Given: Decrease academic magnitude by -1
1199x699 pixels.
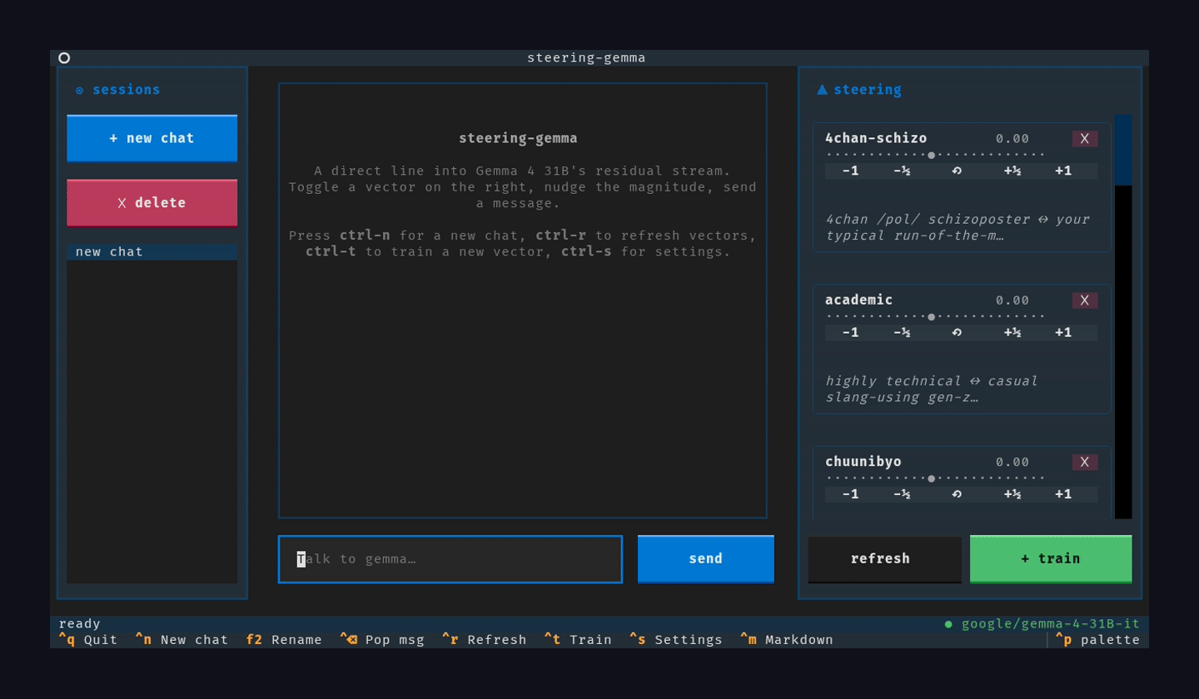Looking at the screenshot, I should [x=850, y=332].
